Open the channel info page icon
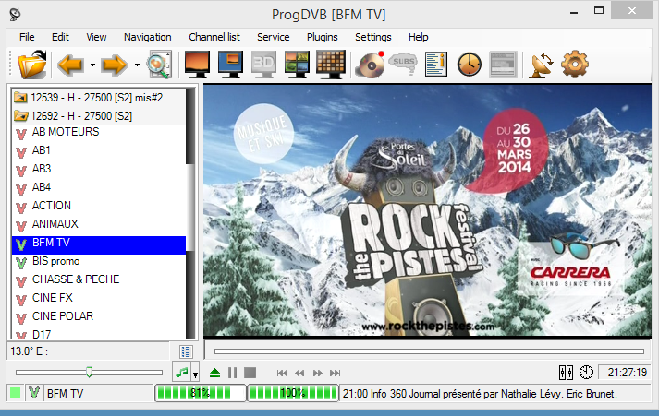The height and width of the screenshot is (416, 659). pos(436,65)
